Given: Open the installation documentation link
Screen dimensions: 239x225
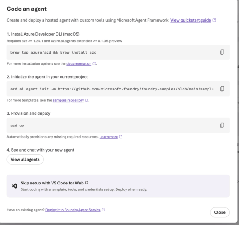Looking at the screenshot, I should [x=79, y=63].
